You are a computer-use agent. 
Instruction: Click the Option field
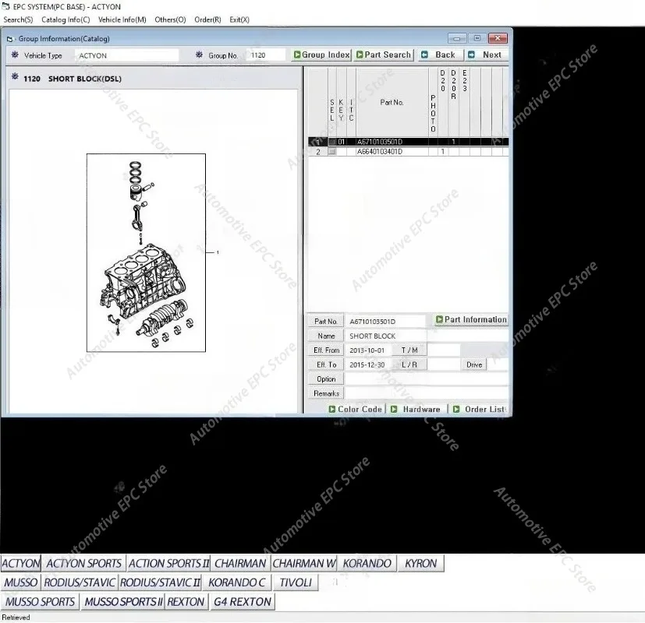(x=426, y=379)
